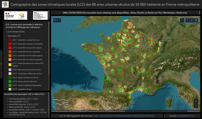Click 'LCZ 2 : Ensemble compact d'immeubles' entry
The image size is (202, 119).
tap(28, 44)
